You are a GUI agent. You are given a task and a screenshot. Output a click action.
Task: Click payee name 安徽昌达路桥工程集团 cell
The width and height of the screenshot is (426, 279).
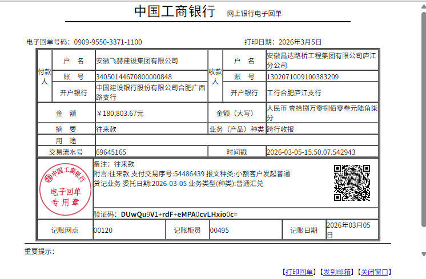[321, 60]
